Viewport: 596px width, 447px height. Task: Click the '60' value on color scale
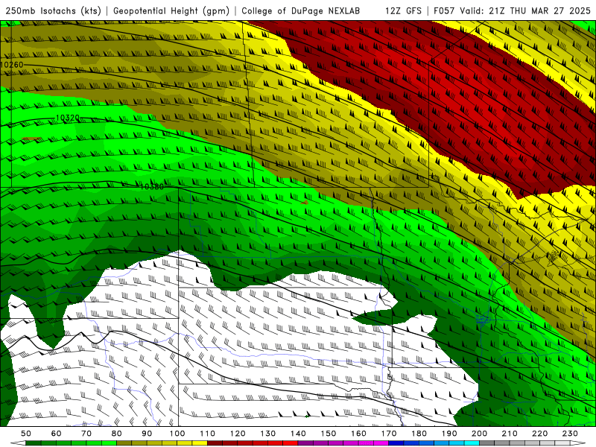57,434
